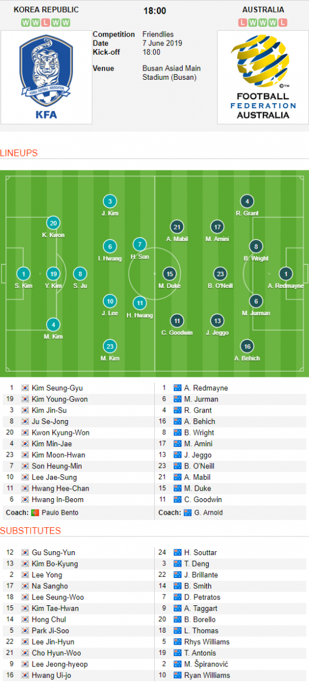Viewport: 309px width, 684px height.
Task: Click A. Redmayne goalkeeper marker on pitch
Action: (286, 274)
